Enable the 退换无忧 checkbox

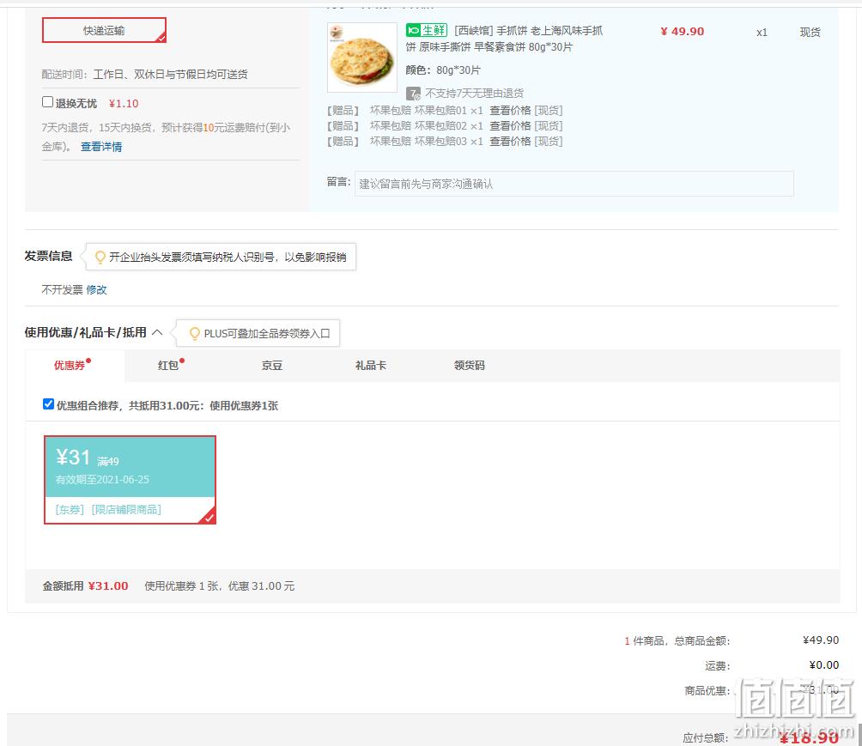pyautogui.click(x=48, y=101)
